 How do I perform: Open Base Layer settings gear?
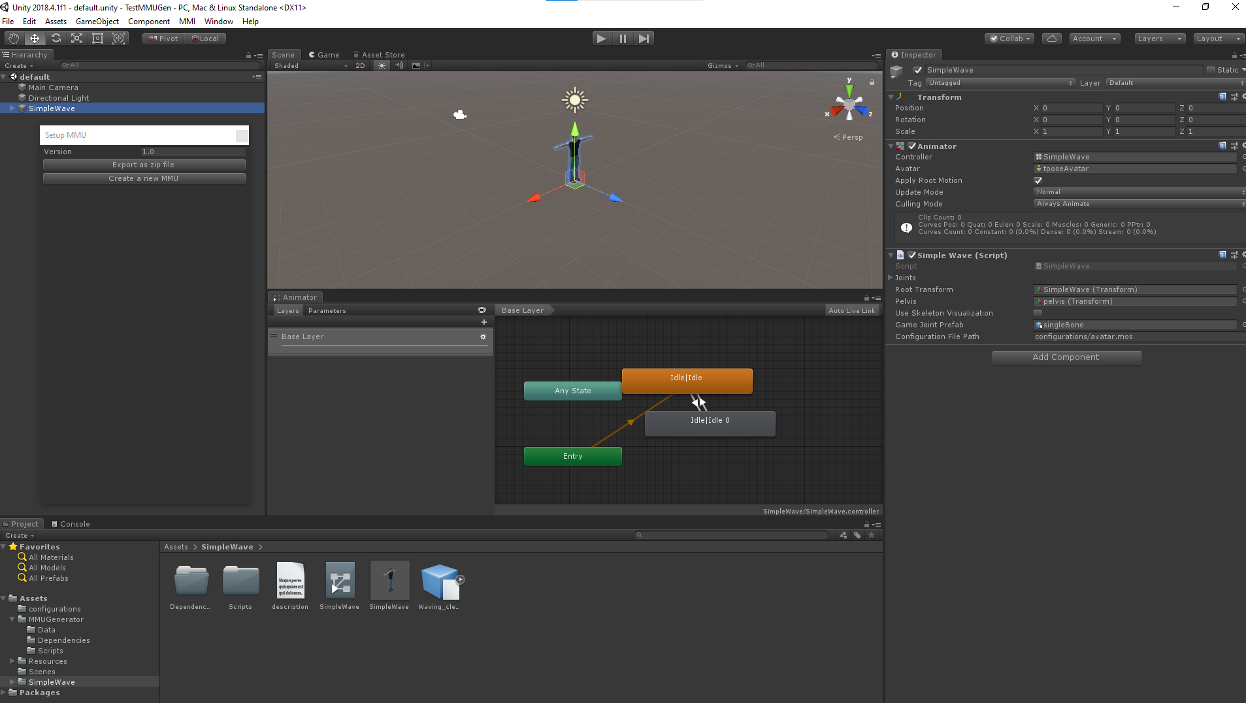pyautogui.click(x=484, y=337)
